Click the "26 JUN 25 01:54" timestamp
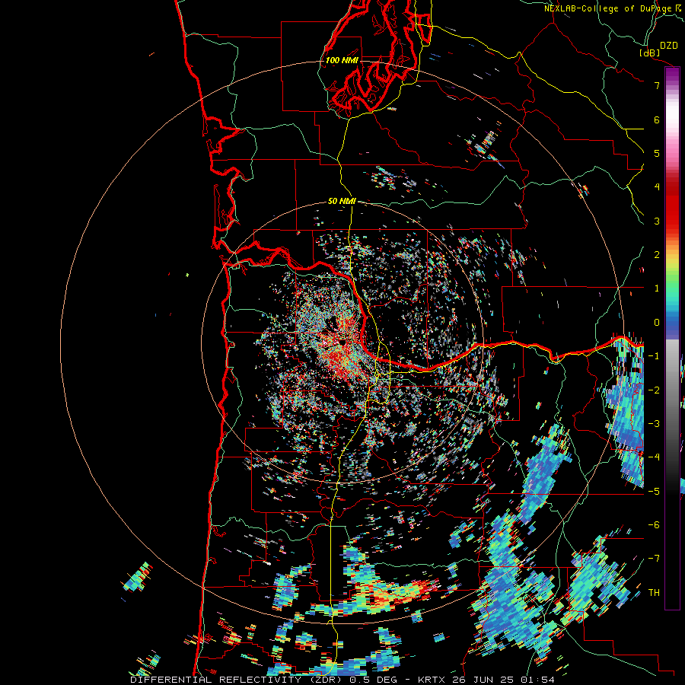 (x=503, y=680)
